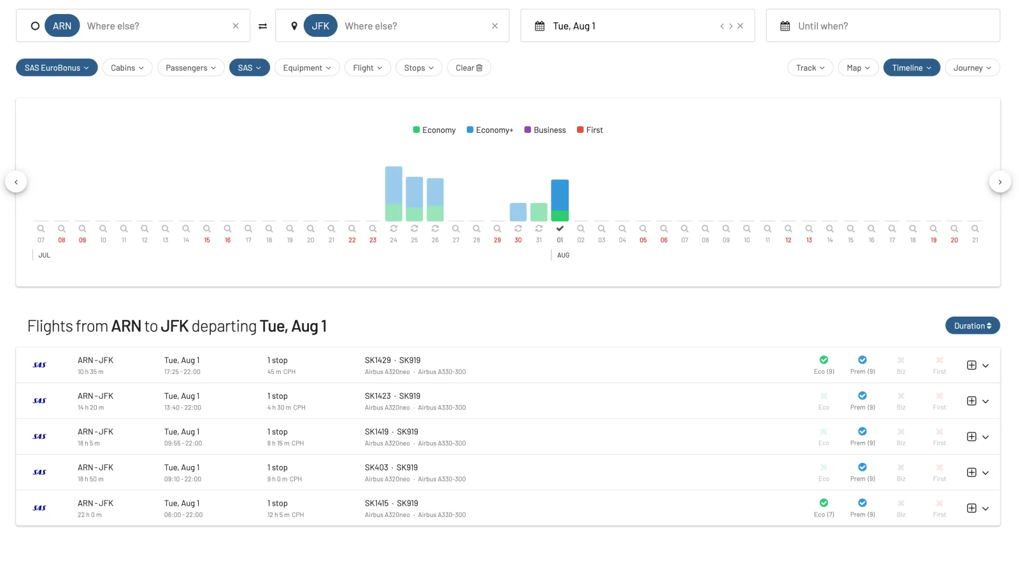Add SK403 flight with plus icon
The image size is (1019, 566).
click(x=972, y=472)
